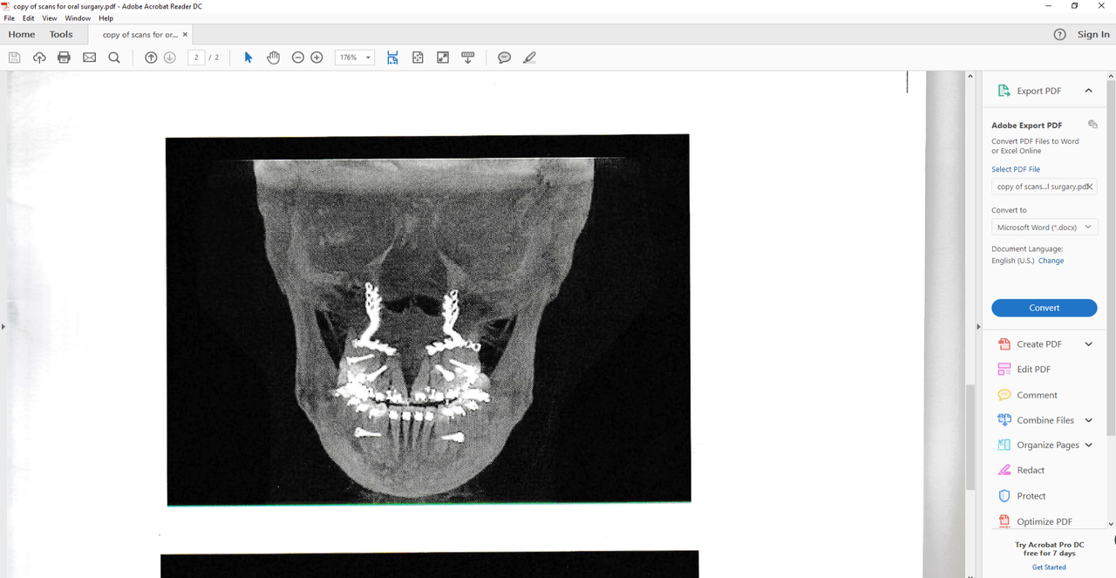Add a comment with speech bubble icon

(504, 58)
